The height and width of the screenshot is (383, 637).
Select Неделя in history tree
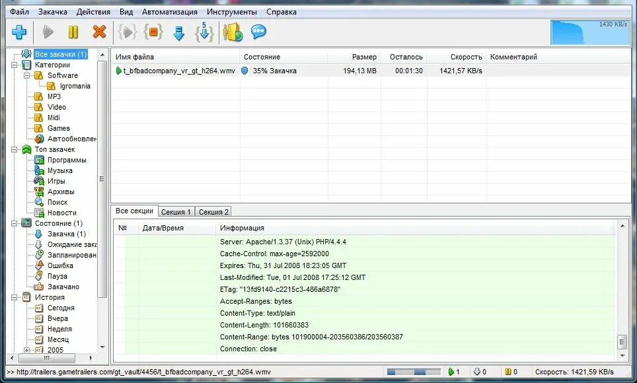click(59, 329)
